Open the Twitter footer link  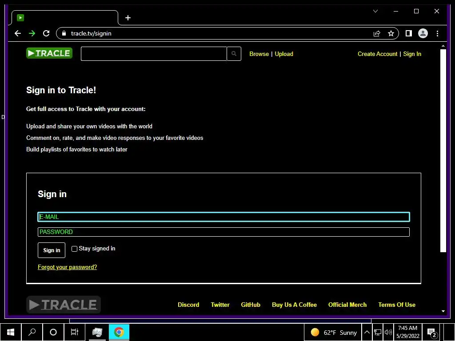pos(220,305)
